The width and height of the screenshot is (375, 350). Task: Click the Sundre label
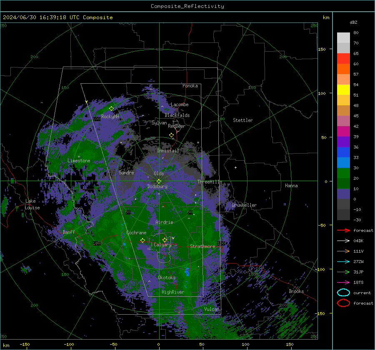click(x=126, y=172)
